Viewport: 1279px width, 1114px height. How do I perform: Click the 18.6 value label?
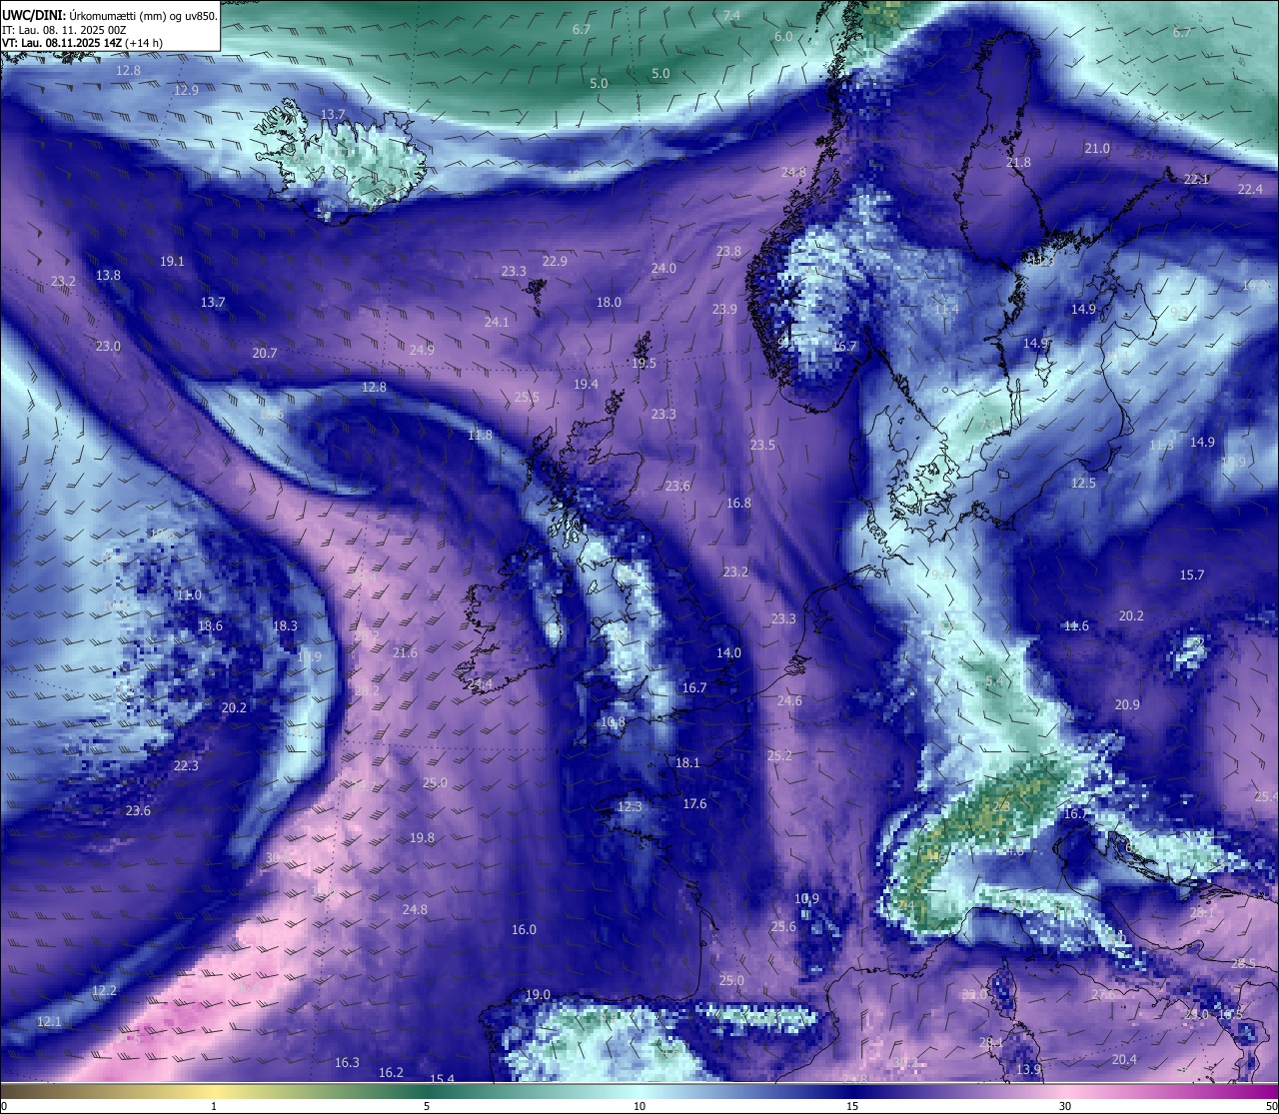(210, 626)
